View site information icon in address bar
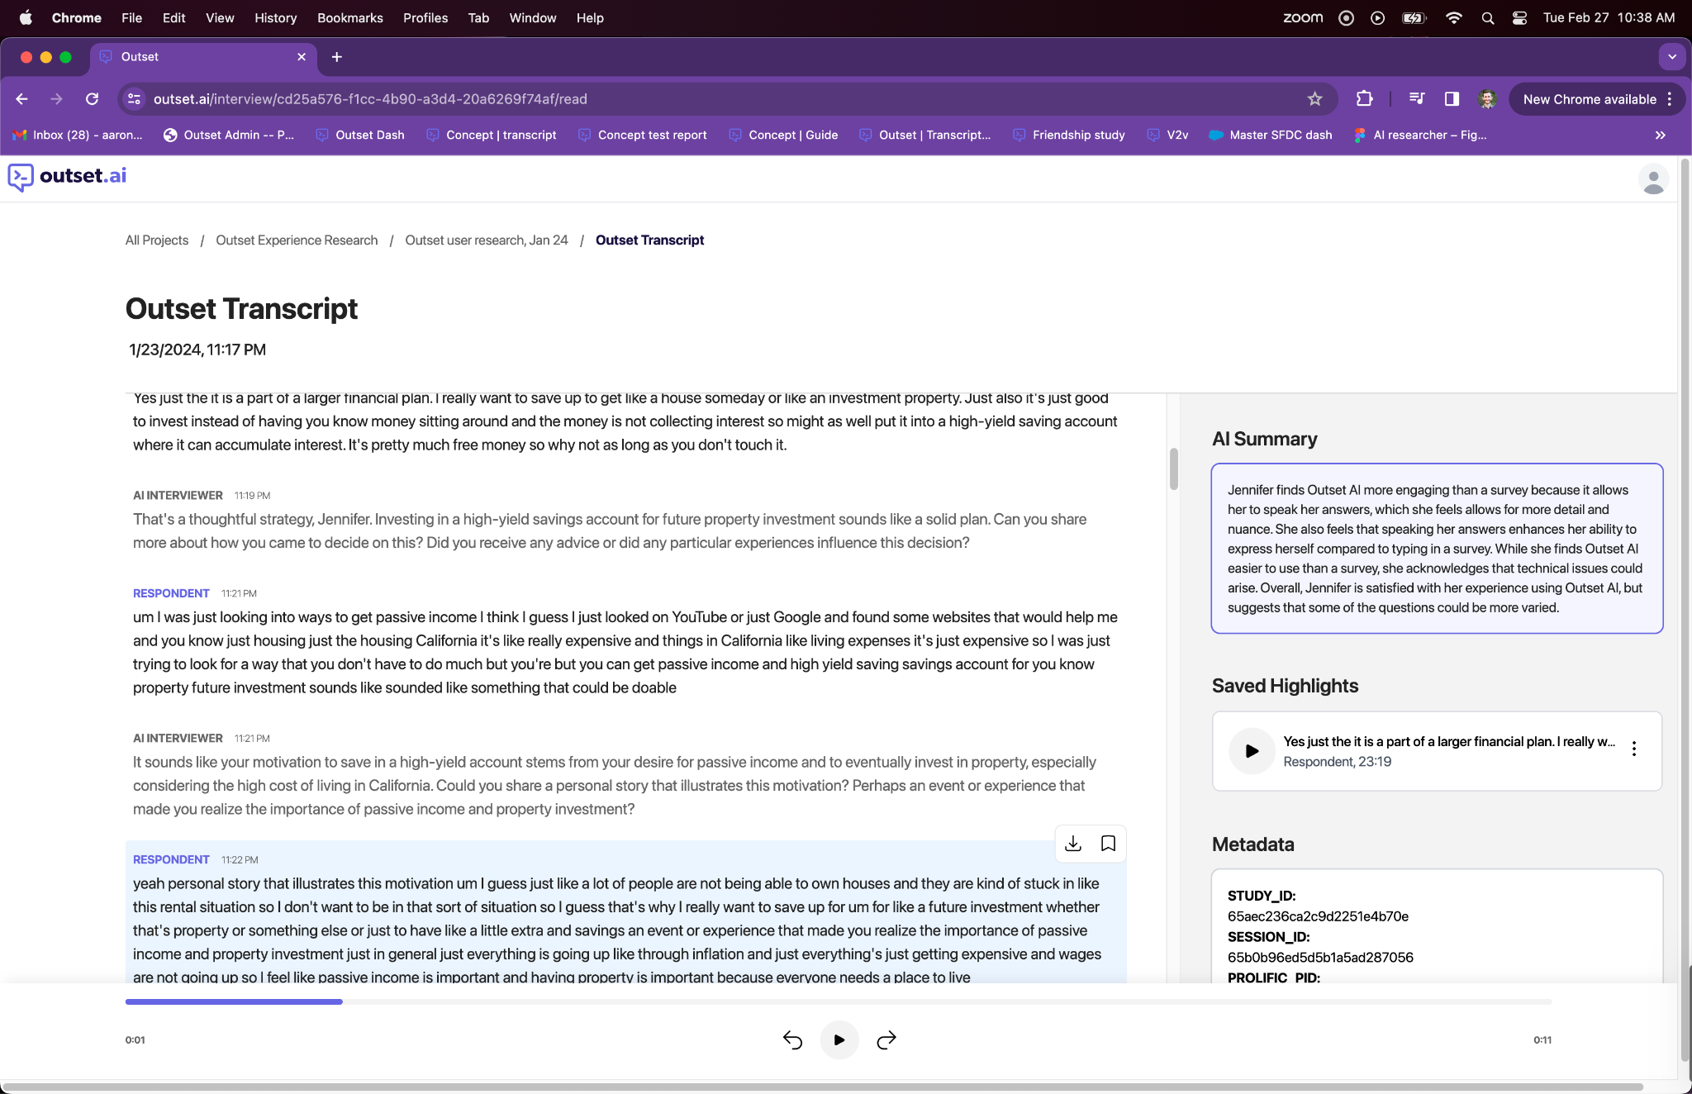The image size is (1692, 1094). coord(134,99)
